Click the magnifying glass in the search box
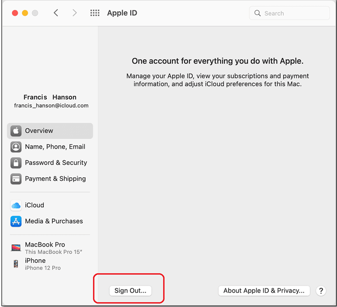The height and width of the screenshot is (307, 337). pyautogui.click(x=257, y=13)
